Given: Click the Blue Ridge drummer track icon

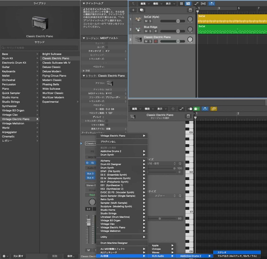Looking at the screenshot, I should coord(138,29).
